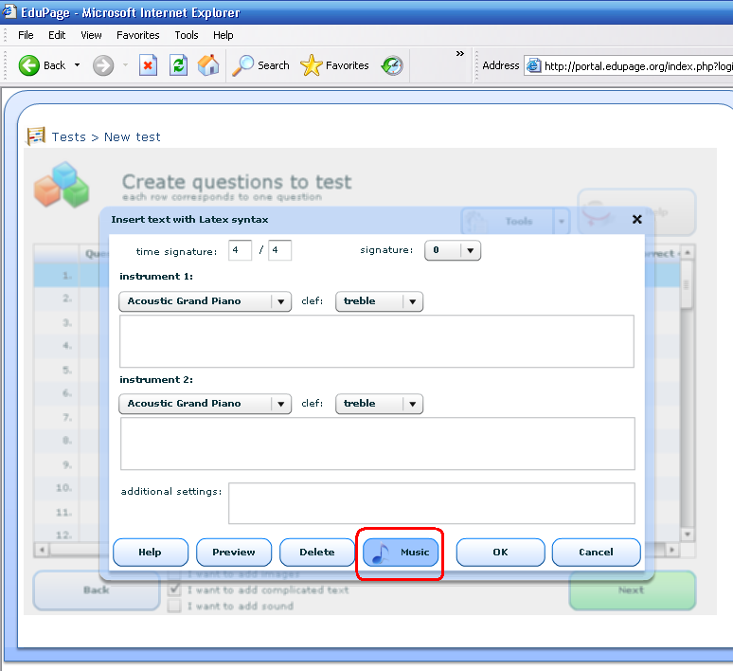Screen dimensions: 733x671
Task: Toggle 'I want to add complicated text' checkbox
Action: (x=174, y=589)
